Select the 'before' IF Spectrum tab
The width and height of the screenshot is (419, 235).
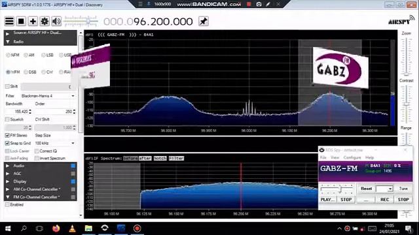tap(130, 158)
